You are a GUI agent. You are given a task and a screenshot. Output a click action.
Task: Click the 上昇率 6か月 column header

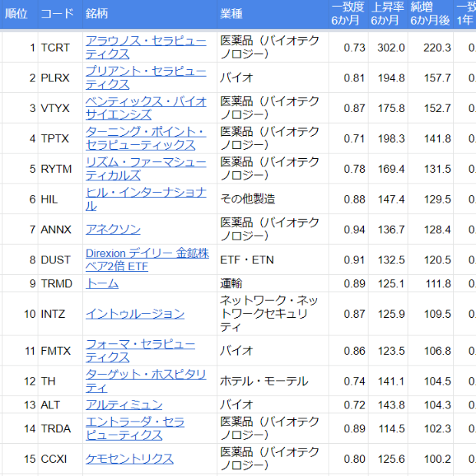point(388,14)
